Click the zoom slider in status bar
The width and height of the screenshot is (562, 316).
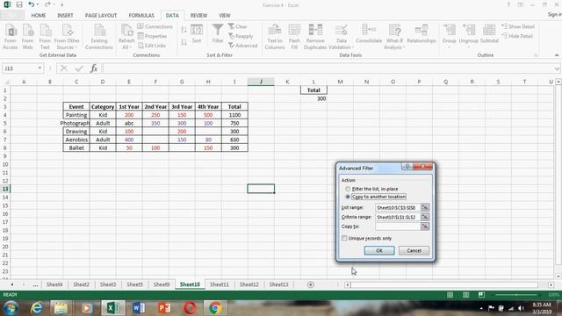coord(516,295)
